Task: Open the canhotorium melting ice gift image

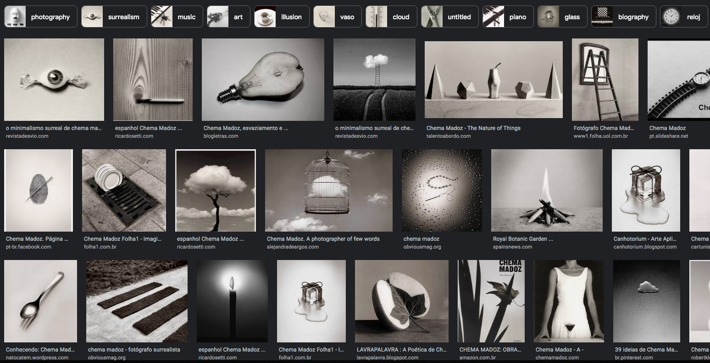Action: tap(646, 190)
